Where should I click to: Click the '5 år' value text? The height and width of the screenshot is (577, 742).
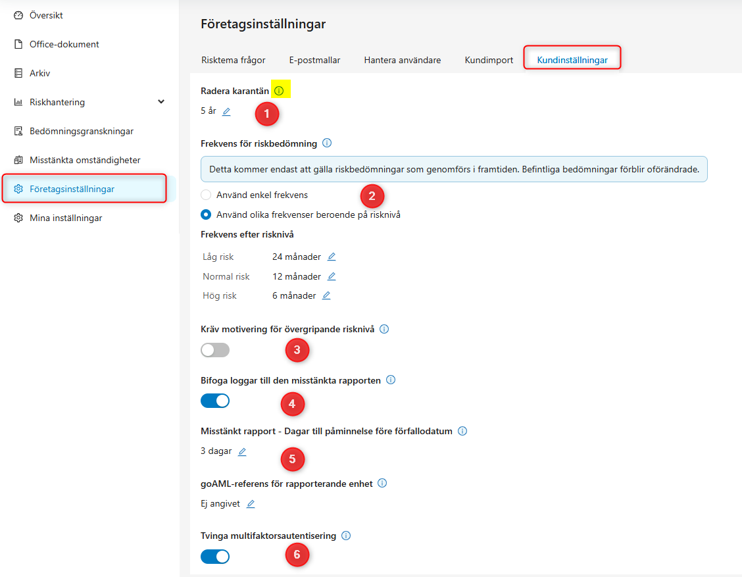209,111
